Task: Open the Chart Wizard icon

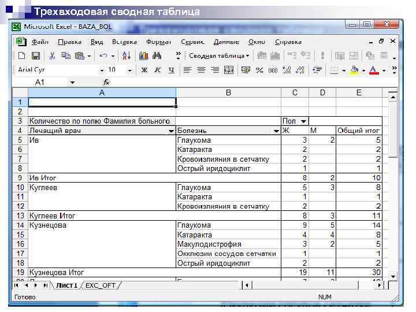Action: pyautogui.click(x=143, y=55)
